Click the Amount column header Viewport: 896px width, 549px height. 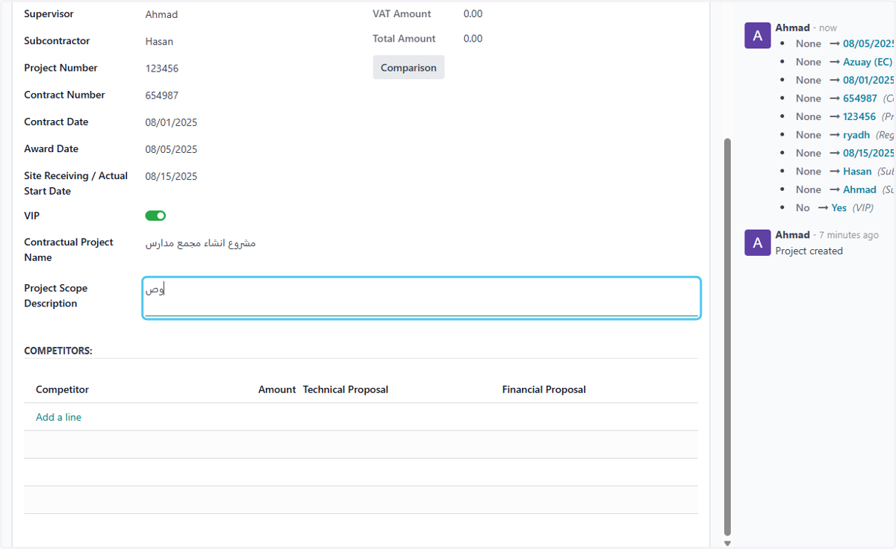pyautogui.click(x=277, y=389)
